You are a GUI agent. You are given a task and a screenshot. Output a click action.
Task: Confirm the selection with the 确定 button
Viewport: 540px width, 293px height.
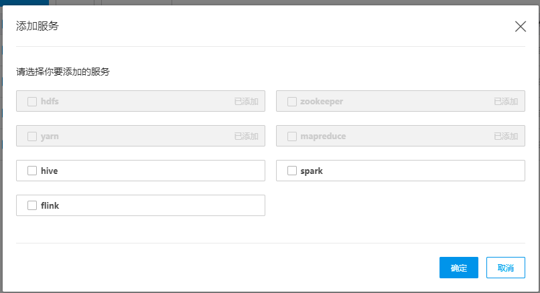click(x=459, y=268)
